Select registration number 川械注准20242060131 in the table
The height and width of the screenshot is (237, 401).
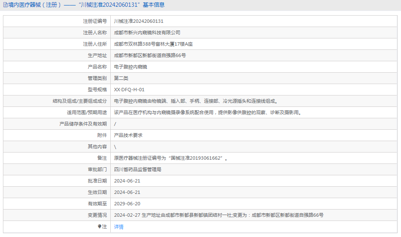139,21
